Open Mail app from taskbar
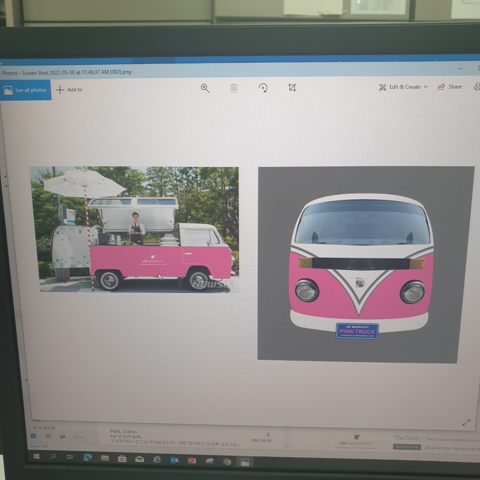Viewport: 480px width, 480px height. pyautogui.click(x=139, y=459)
